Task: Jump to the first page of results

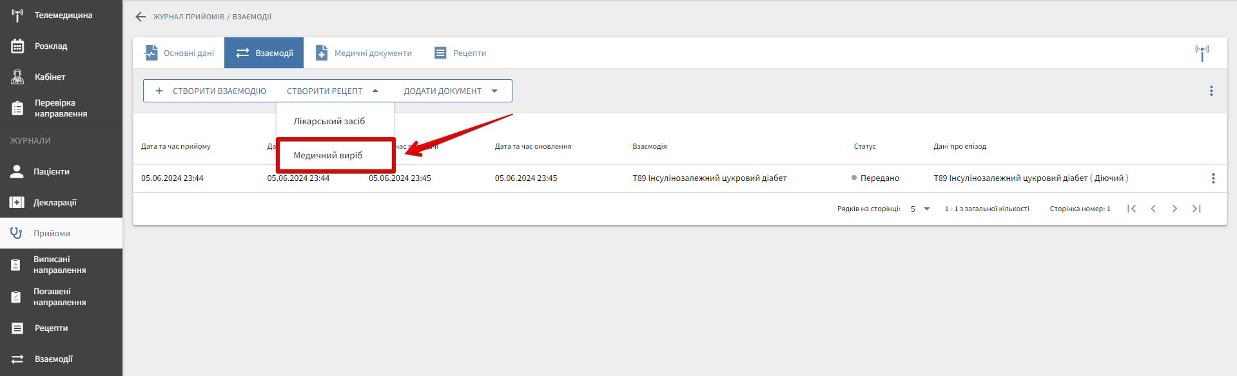Action: click(x=1131, y=209)
